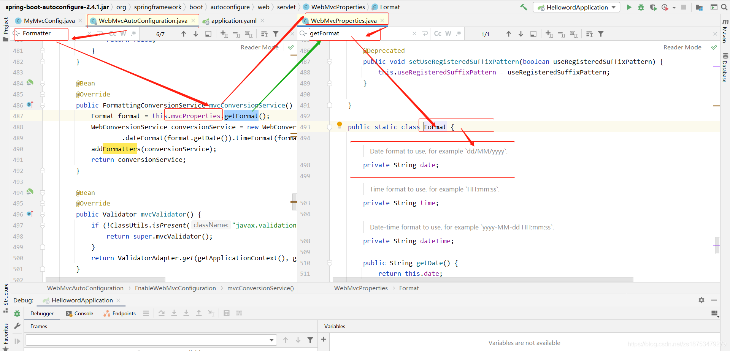Screen dimensions: 730x351
Task: Click autoconfigure in the navigation path
Action: point(230,7)
